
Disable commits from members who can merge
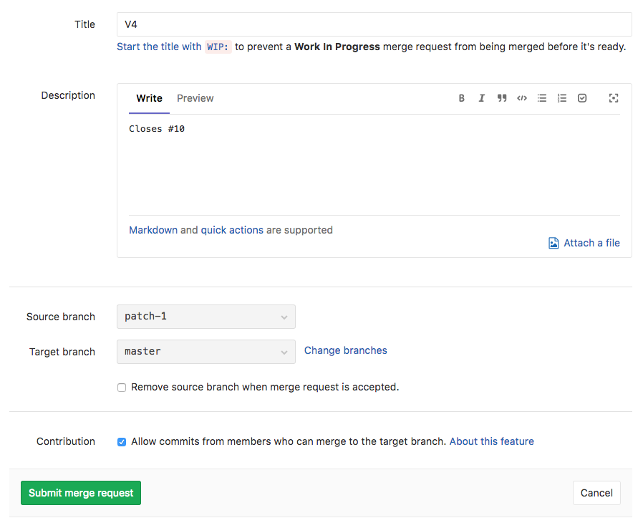122,441
